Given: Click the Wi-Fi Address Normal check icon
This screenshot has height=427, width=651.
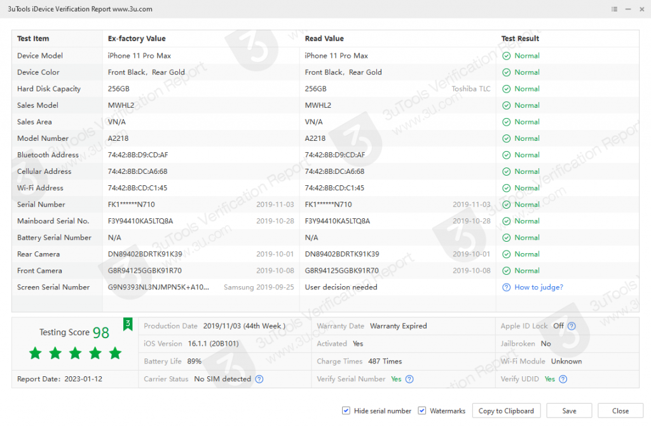Looking at the screenshot, I should pyautogui.click(x=506, y=188).
